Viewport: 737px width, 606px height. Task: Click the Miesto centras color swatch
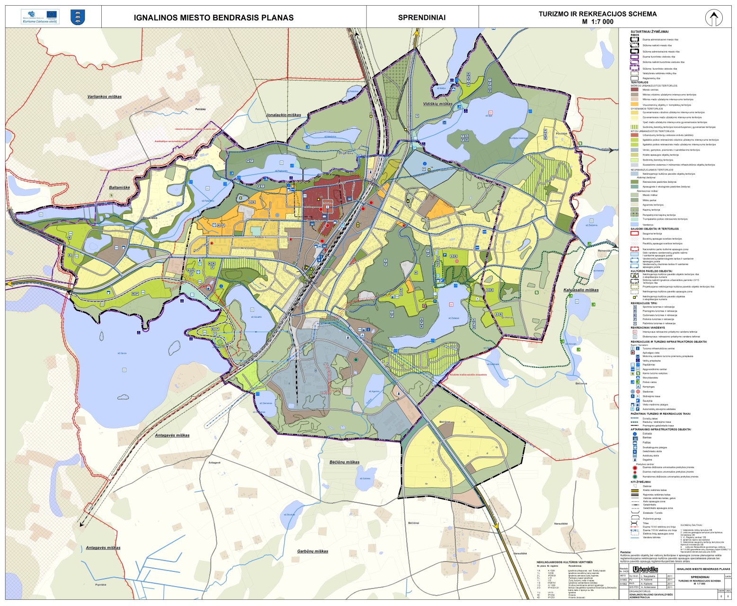[x=635, y=89]
